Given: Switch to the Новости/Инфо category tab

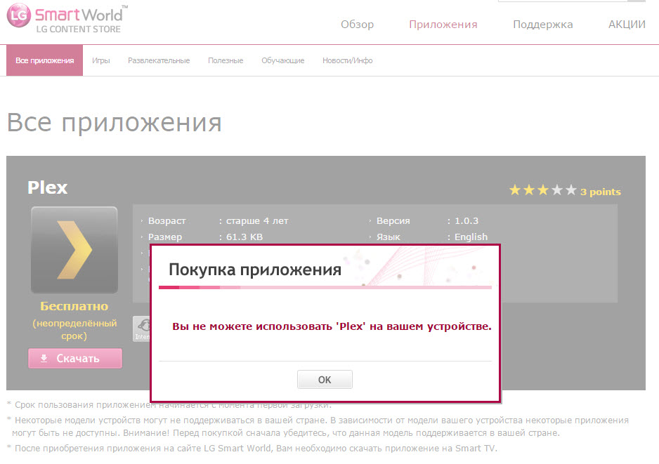Looking at the screenshot, I should [348, 60].
